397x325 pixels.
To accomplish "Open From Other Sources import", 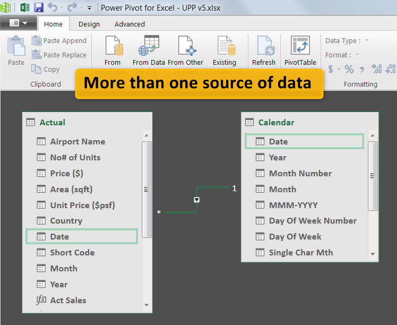I will pos(185,52).
